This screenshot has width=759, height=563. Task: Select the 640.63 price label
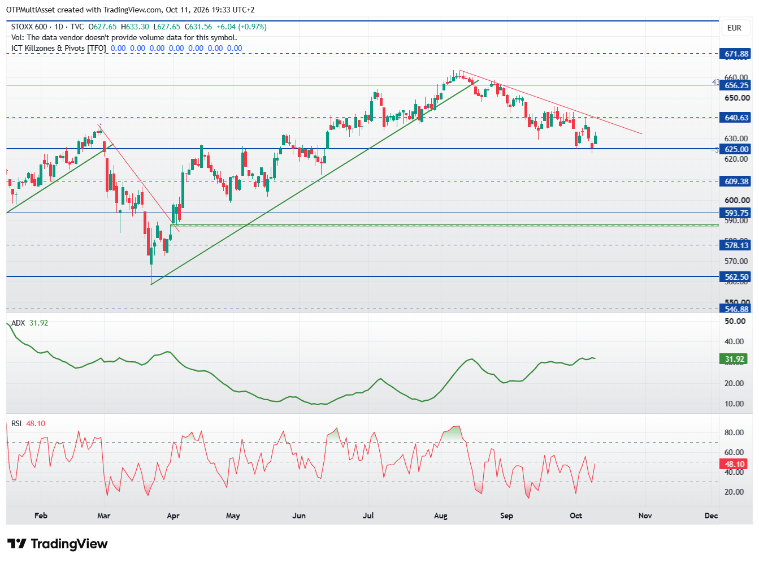click(736, 118)
